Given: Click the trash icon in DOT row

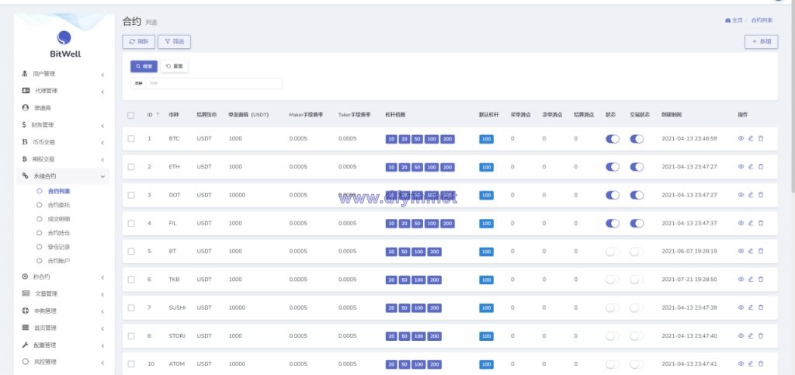Looking at the screenshot, I should [761, 195].
